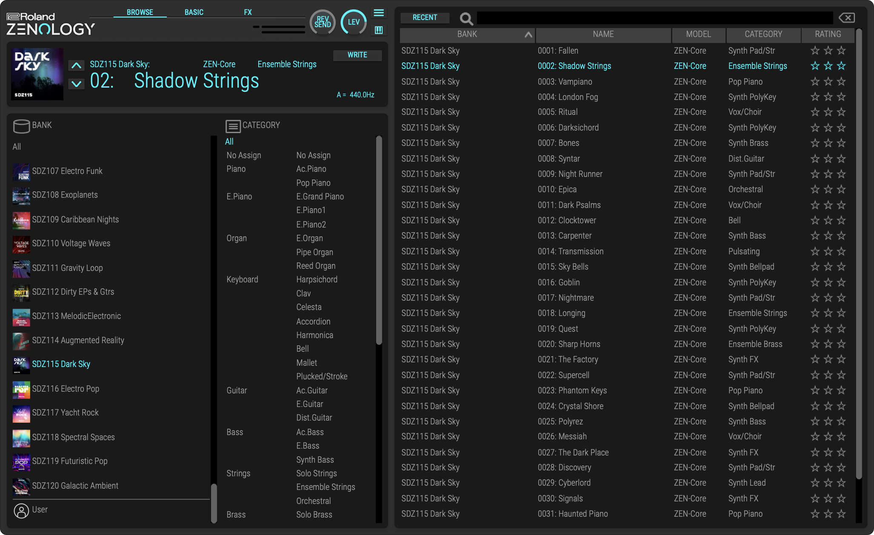Sort list by RATING column header
The height and width of the screenshot is (535, 874).
[x=828, y=34]
